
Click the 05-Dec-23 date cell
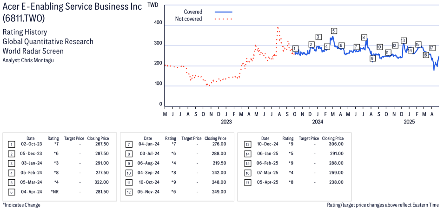[x=30, y=154]
